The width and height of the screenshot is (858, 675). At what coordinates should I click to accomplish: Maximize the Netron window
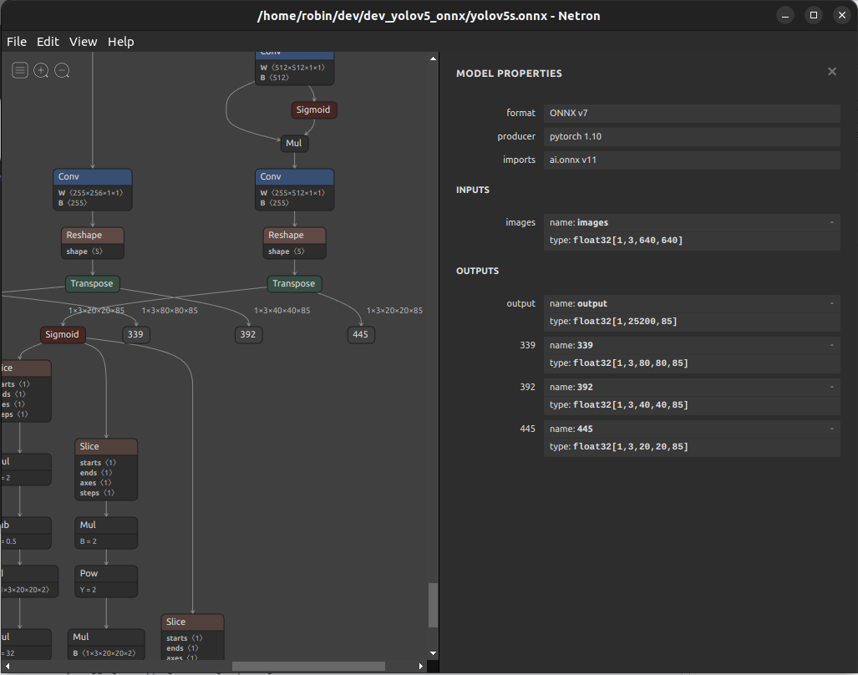tap(814, 15)
